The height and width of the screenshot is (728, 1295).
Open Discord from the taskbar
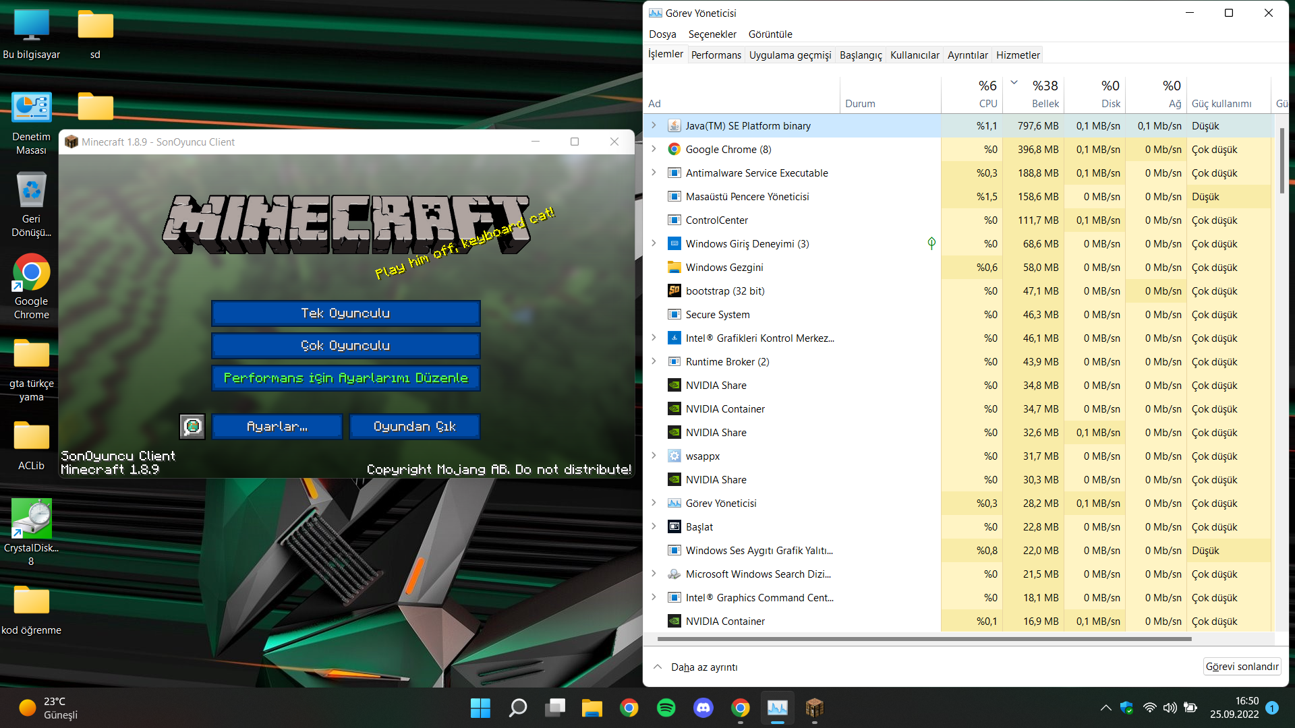click(703, 708)
